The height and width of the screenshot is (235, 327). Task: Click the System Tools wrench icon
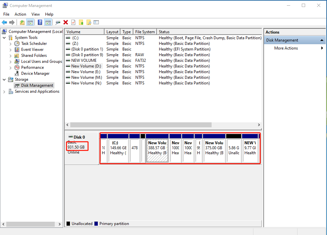point(11,38)
